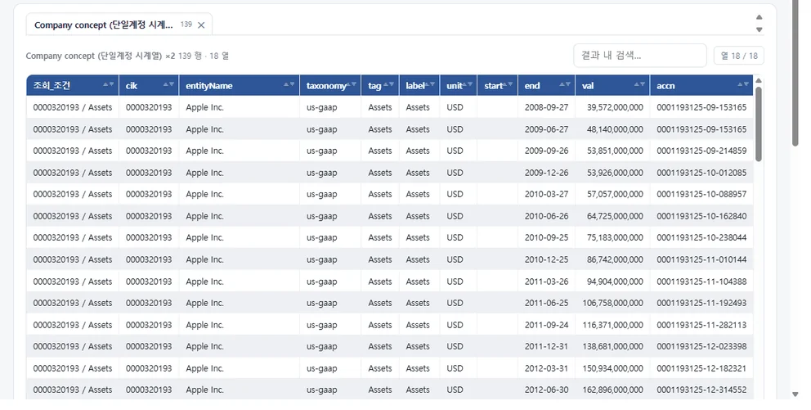Click accession number 0001193125-09-214859
The height and width of the screenshot is (410, 811).
[x=701, y=151]
